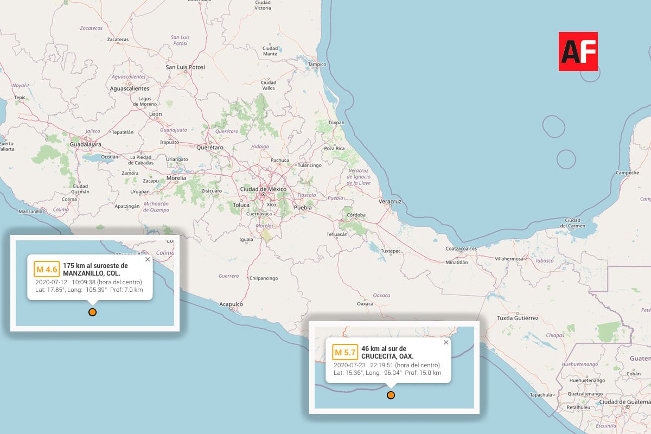Click the Acapulco city label
Screen dimensions: 651x434
231,304
